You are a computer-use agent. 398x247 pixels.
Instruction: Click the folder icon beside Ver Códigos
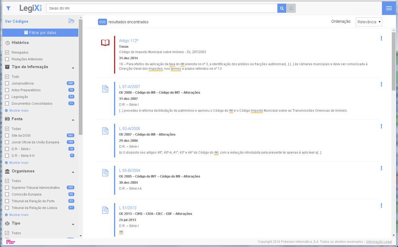coord(72,21)
